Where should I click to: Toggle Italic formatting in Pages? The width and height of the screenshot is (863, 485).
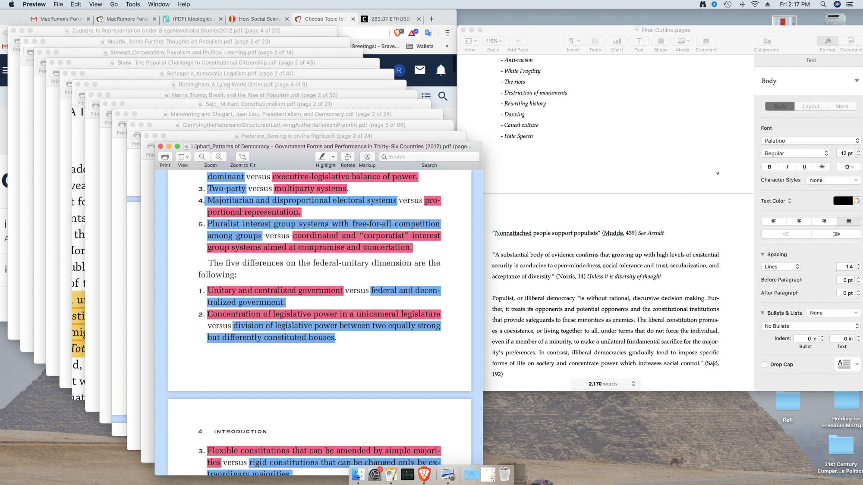tap(787, 167)
